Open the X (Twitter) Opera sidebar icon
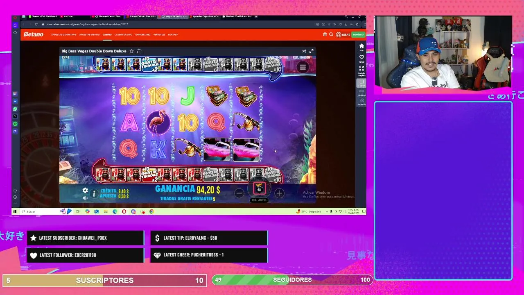524x295 pixels. click(15, 116)
